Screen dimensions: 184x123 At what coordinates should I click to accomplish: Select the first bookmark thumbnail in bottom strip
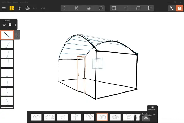coord(36,117)
